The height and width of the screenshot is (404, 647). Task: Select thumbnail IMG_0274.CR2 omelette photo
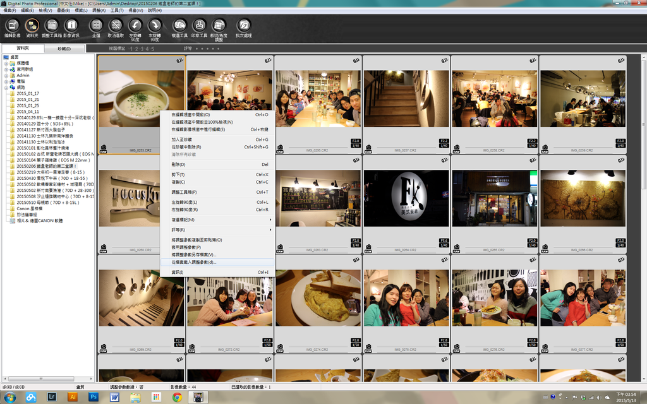(318, 298)
